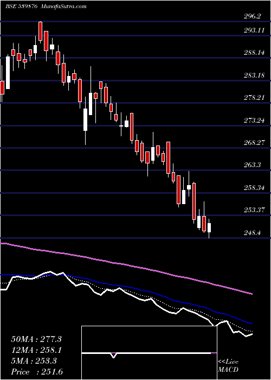Click the 253.37 price level label

(x=255, y=210)
